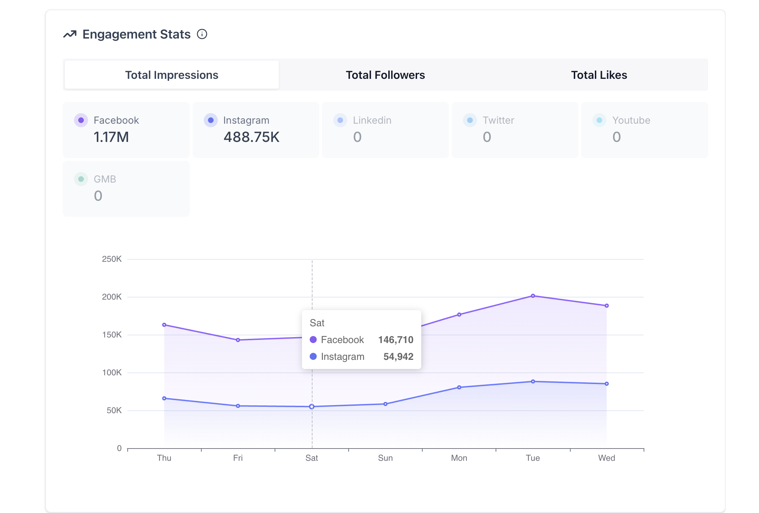
Task: Click the Fri label on x-axis
Action: tap(238, 458)
